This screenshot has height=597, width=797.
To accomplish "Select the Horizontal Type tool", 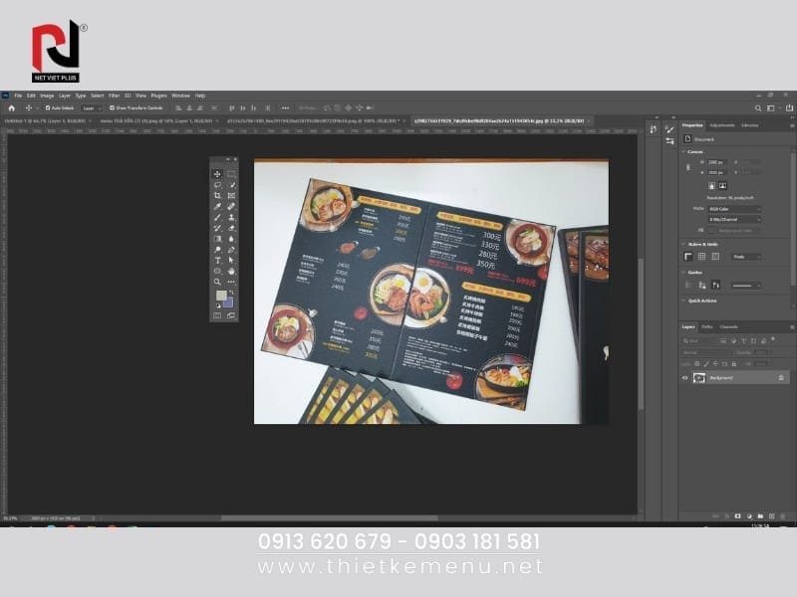I will [216, 260].
